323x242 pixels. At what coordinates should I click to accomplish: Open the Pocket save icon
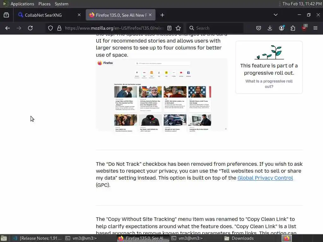(x=259, y=28)
